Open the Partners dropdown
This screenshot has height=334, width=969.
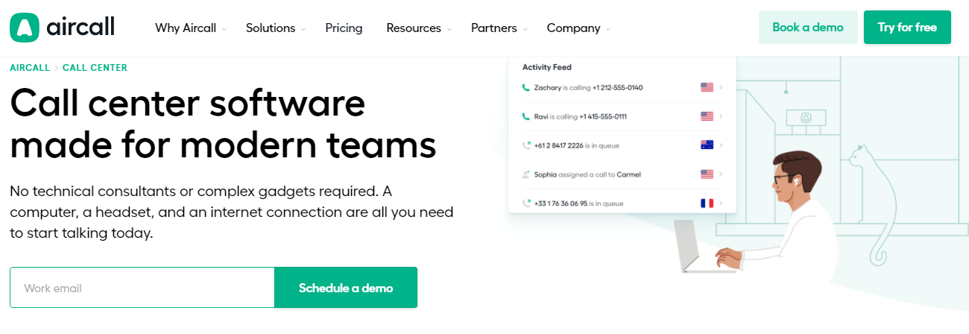pos(499,28)
